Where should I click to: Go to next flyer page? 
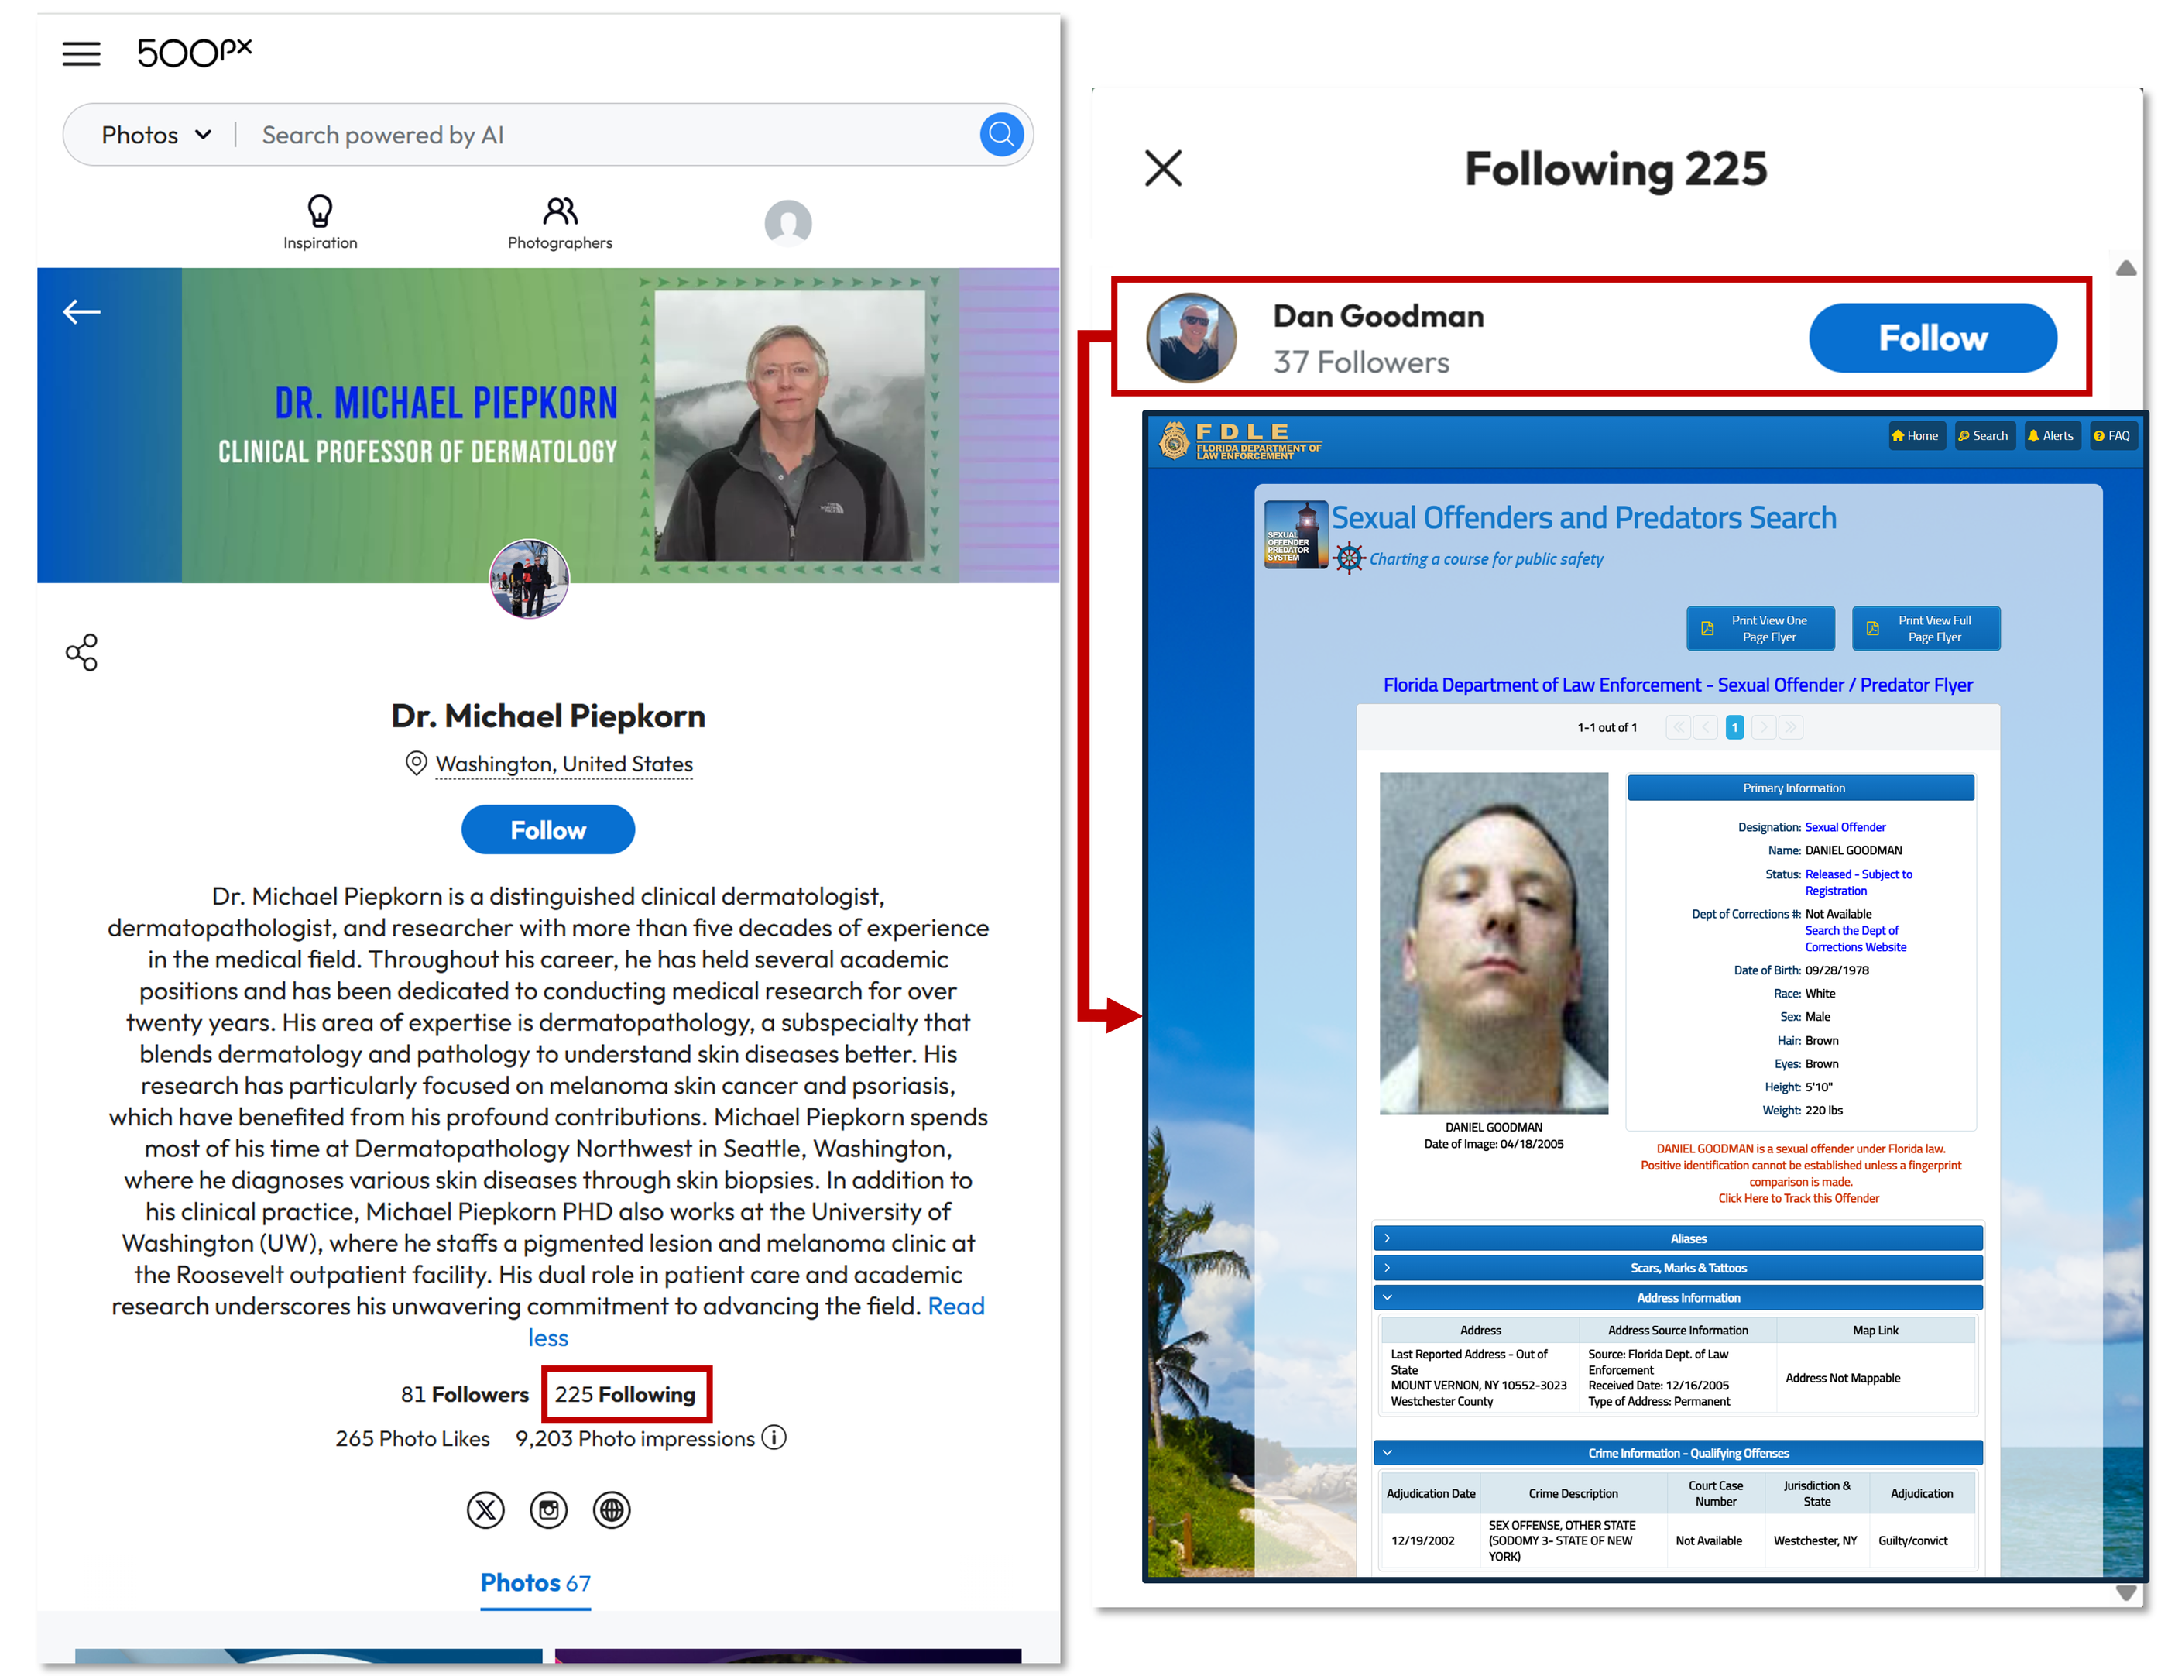pos(1763,728)
